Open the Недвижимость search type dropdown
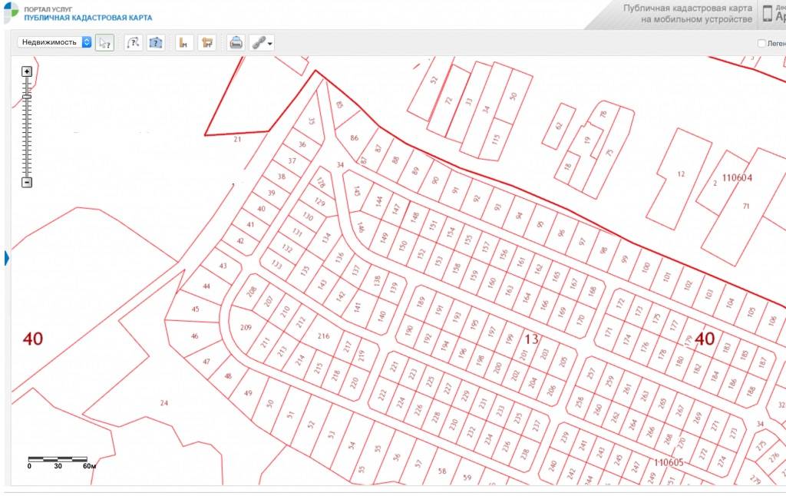The height and width of the screenshot is (496, 786). (54, 42)
